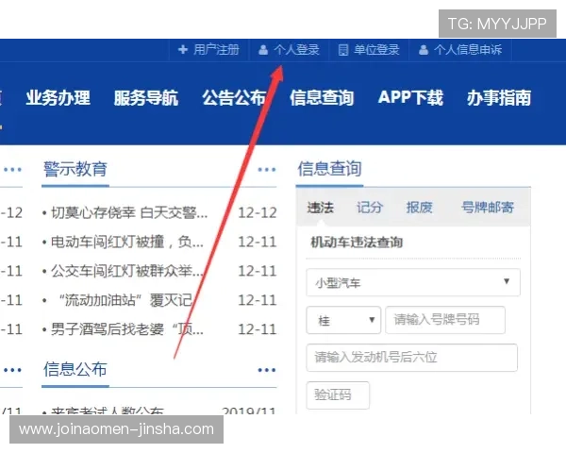
Task: Click the building icon beside 单位登录
Action: click(x=343, y=50)
